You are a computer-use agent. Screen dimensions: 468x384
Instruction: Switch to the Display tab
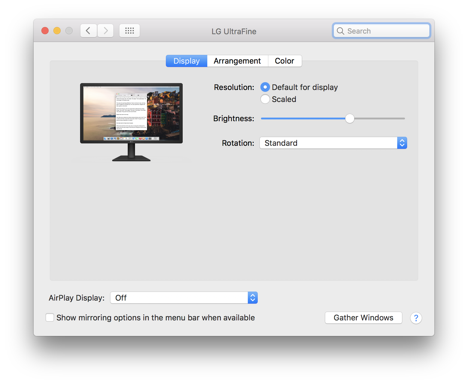187,61
